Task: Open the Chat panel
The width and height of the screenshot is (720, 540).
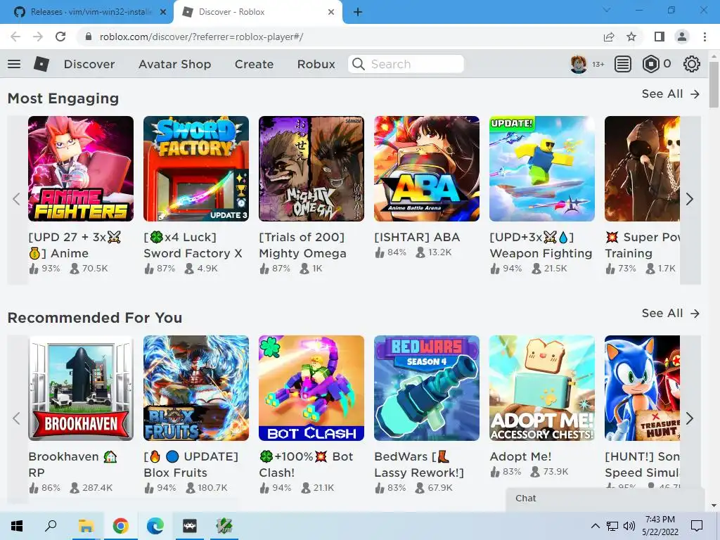Action: coord(605,499)
